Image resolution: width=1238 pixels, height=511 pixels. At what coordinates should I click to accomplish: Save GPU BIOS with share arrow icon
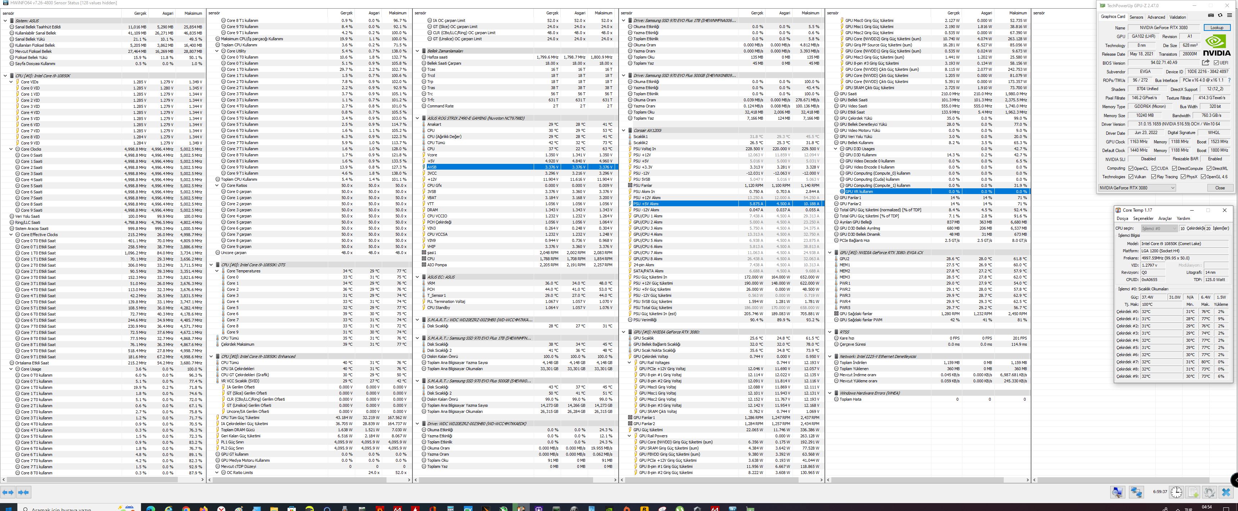pos(1205,63)
